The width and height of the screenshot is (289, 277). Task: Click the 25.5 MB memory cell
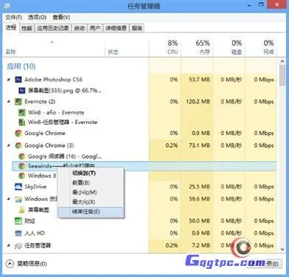pos(200,187)
